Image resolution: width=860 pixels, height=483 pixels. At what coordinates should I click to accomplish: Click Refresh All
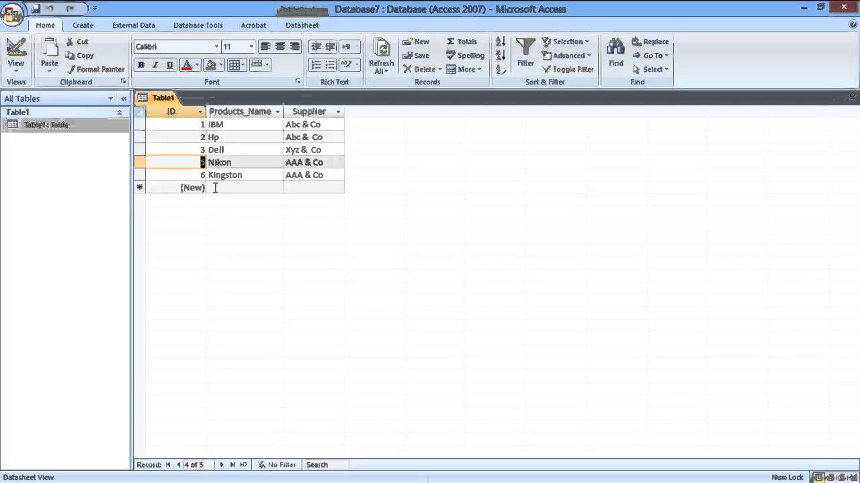381,56
